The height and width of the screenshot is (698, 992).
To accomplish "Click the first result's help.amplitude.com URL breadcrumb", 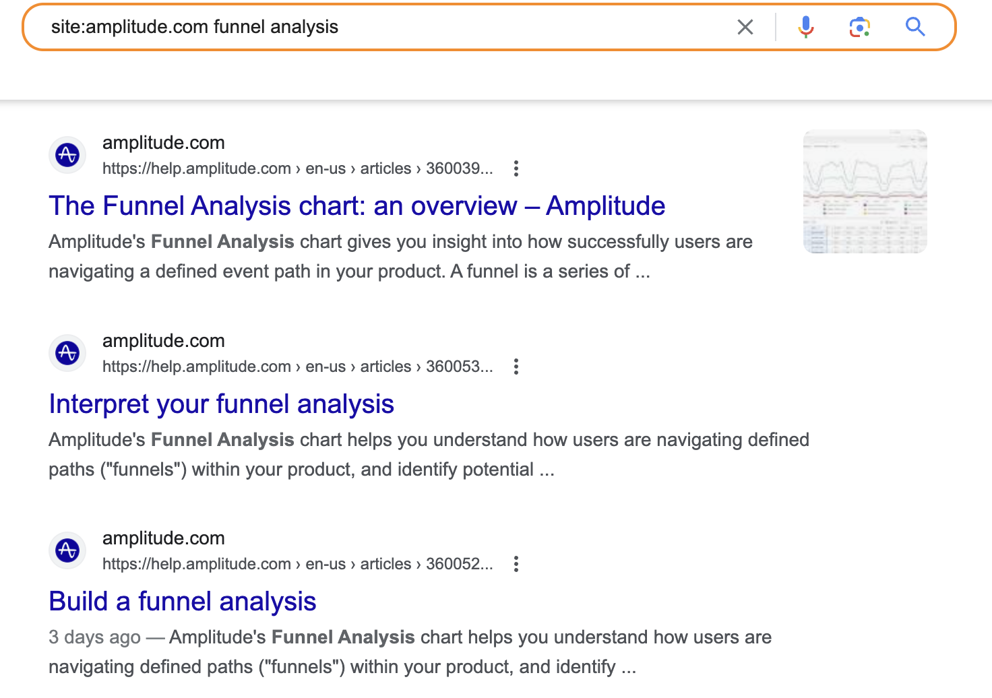I will point(297,168).
